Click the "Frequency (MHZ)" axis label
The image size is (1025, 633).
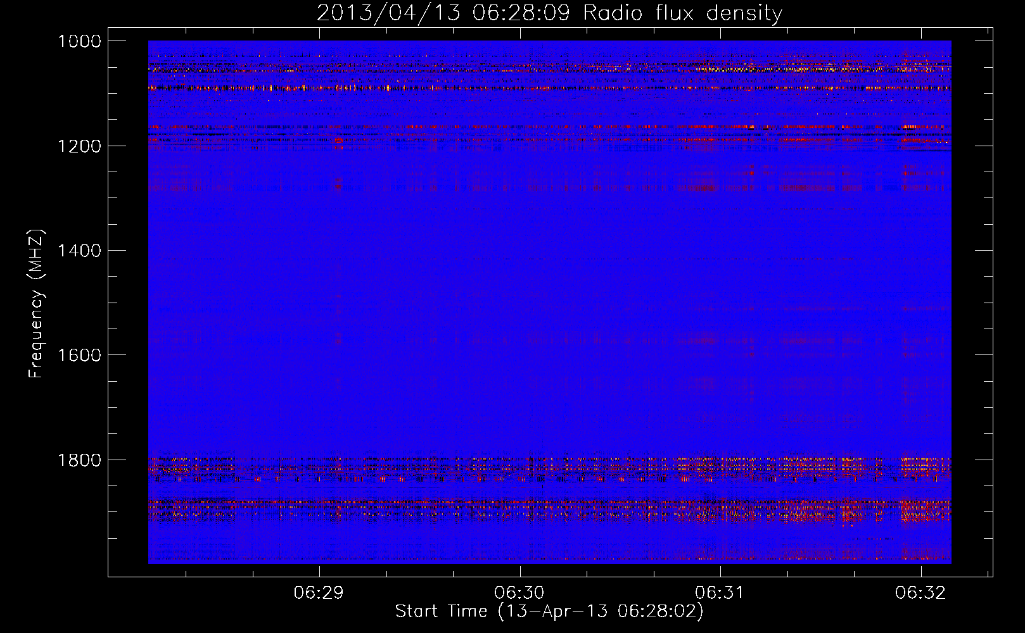pyautogui.click(x=36, y=304)
